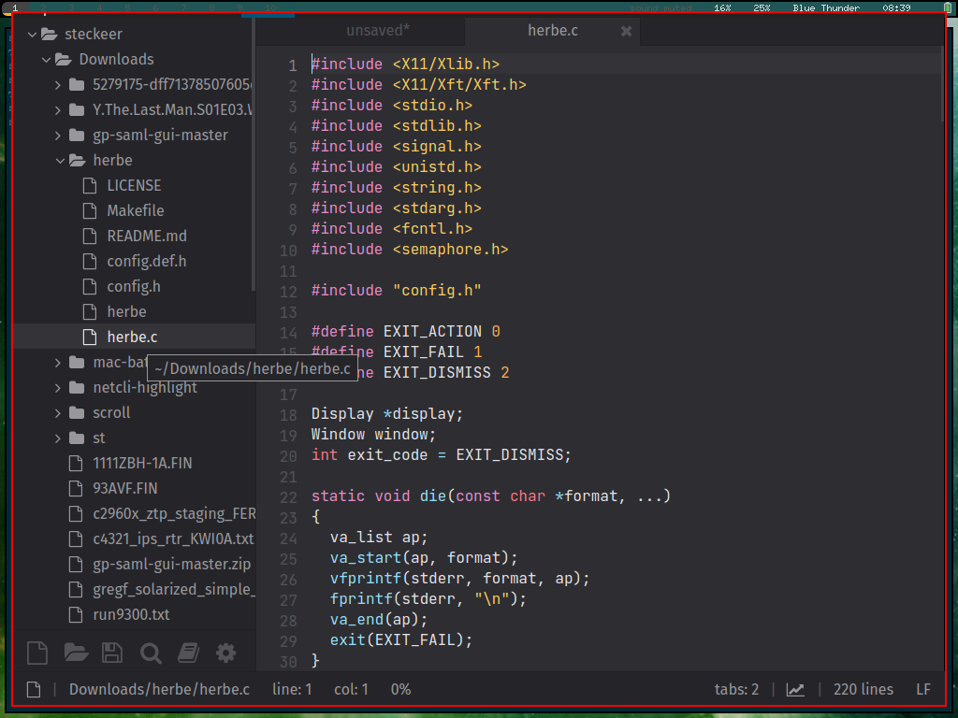Click the 93AVF.FIN file icon

click(x=76, y=488)
